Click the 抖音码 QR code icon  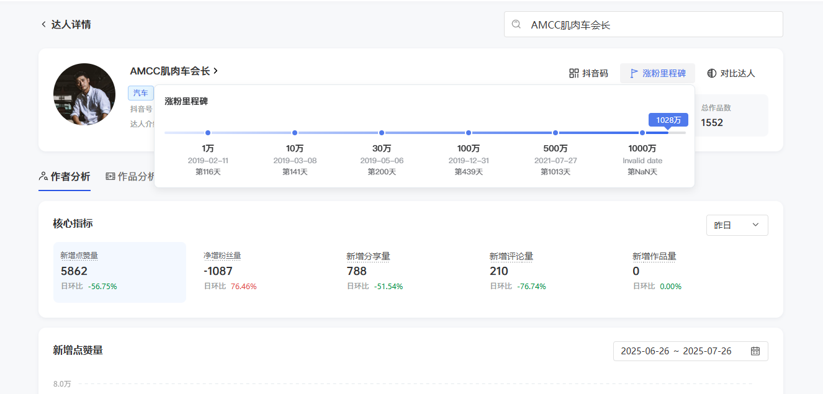[574, 73]
